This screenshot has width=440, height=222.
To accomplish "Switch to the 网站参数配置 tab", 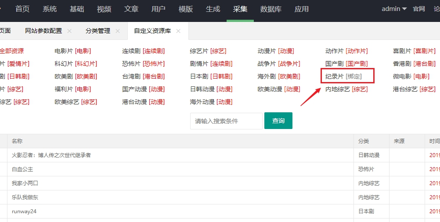I will coord(43,31).
